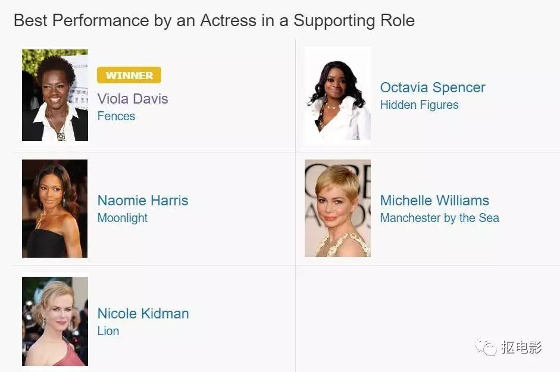Image resolution: width=560 pixels, height=372 pixels.
Task: Click the Best Performance by an Actress heading
Action: point(214,20)
